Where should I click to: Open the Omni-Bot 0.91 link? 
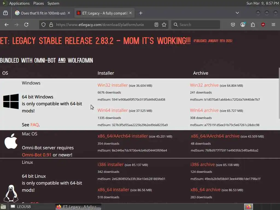37,155
